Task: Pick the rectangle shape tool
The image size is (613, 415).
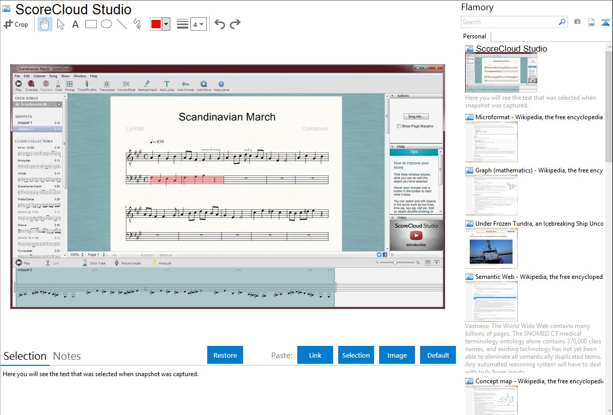Action: (91, 24)
